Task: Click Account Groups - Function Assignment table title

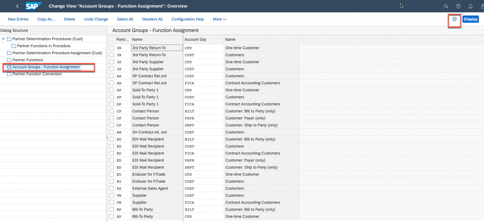Action: 155,30
